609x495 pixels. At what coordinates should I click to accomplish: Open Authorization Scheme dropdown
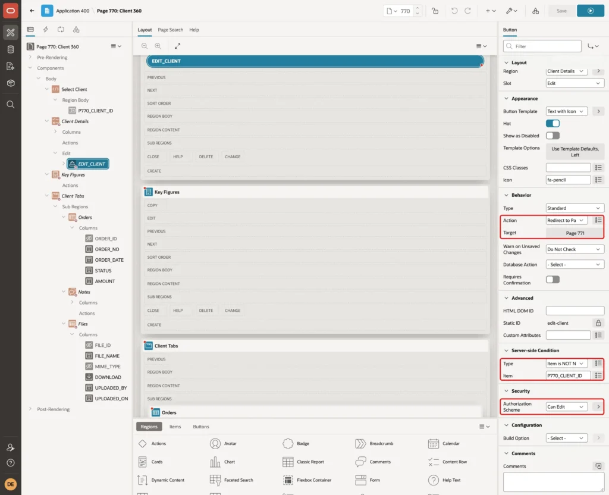(x=567, y=407)
